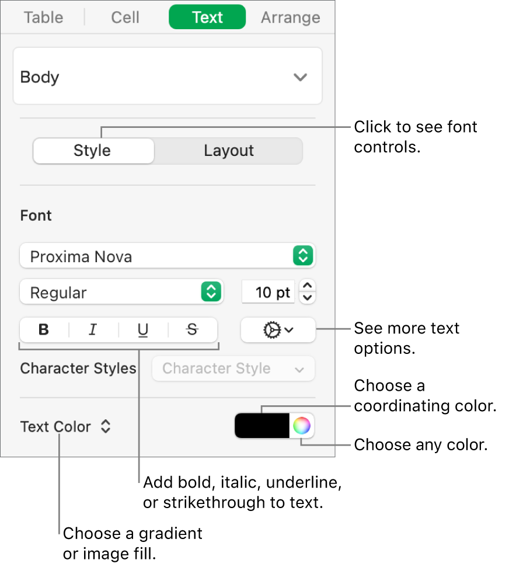Increase font size with up arrow
This screenshot has height=570, width=516.
click(308, 286)
